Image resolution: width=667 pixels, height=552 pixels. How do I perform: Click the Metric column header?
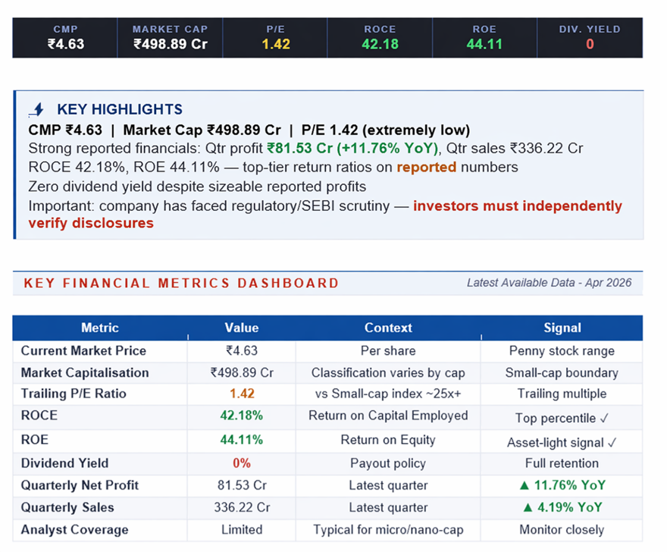[x=100, y=328]
